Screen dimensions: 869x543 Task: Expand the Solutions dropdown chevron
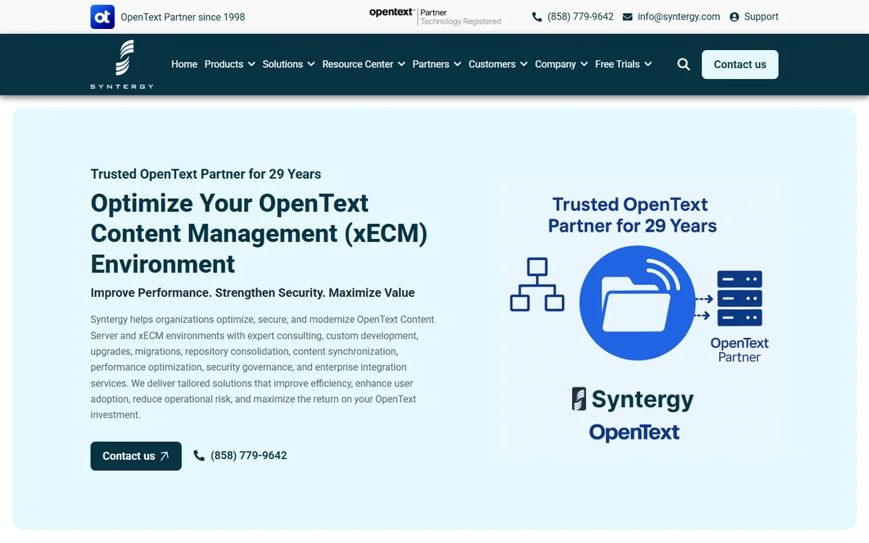tap(311, 64)
